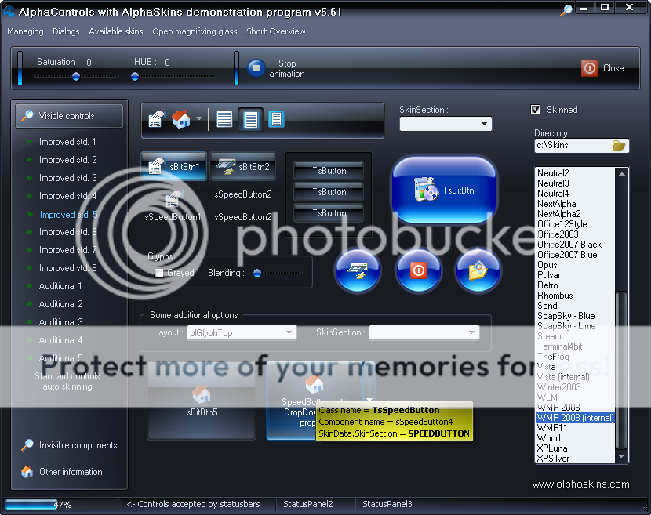Click the large blue TsBitBtn button
This screenshot has height=515, width=651.
(444, 190)
